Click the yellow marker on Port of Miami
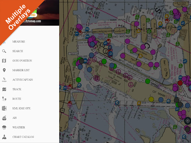The width and height of the screenshot is (191, 143). (151, 99)
